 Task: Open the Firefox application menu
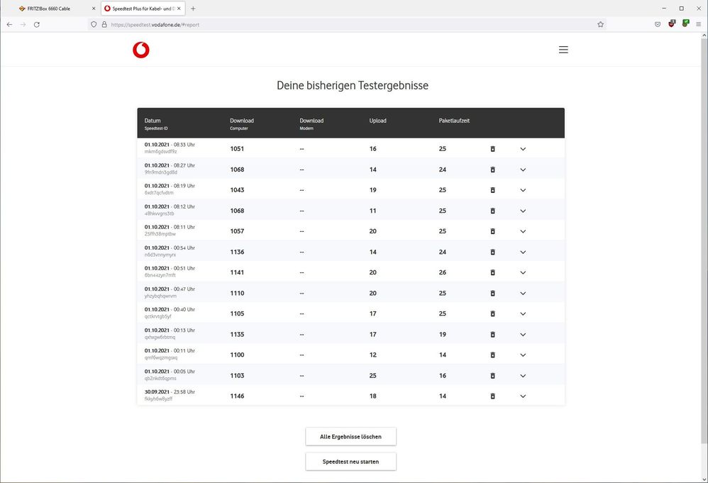coord(699,24)
